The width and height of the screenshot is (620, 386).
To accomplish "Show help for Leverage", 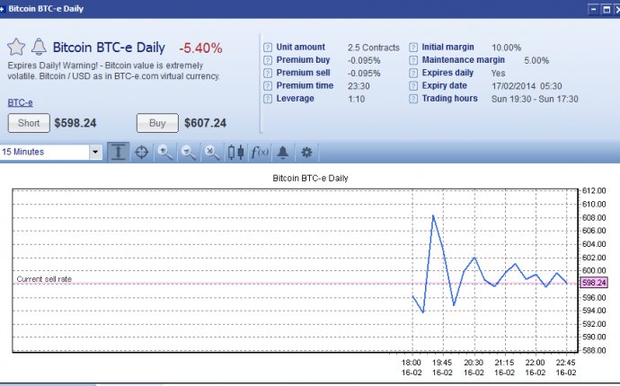I will click(x=268, y=99).
